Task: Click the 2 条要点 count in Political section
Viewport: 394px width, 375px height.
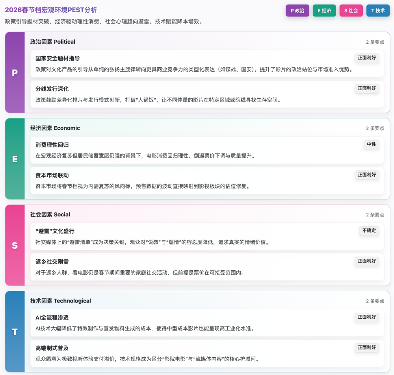Action: [x=375, y=42]
